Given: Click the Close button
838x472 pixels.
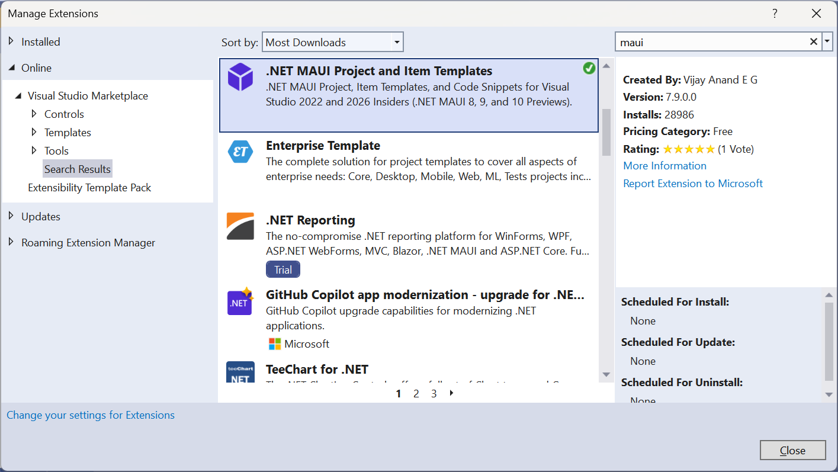Looking at the screenshot, I should point(792,450).
